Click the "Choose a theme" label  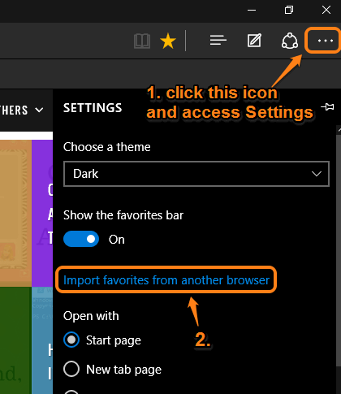click(107, 147)
